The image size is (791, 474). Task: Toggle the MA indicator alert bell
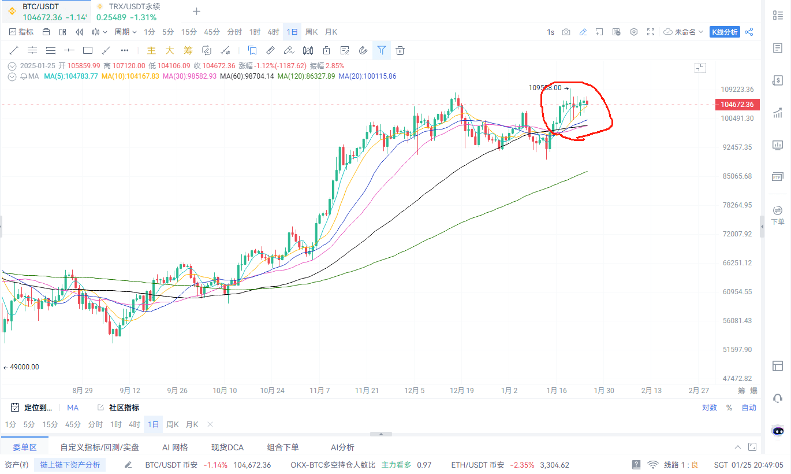click(x=23, y=76)
